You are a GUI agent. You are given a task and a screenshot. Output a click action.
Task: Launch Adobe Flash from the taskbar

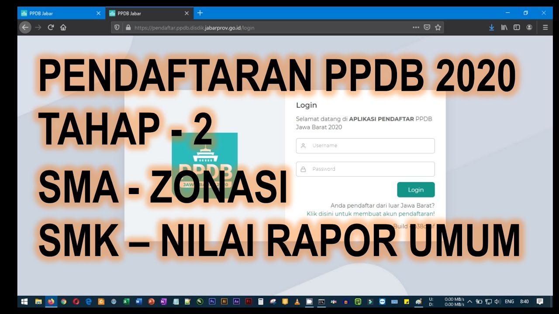[x=248, y=301]
